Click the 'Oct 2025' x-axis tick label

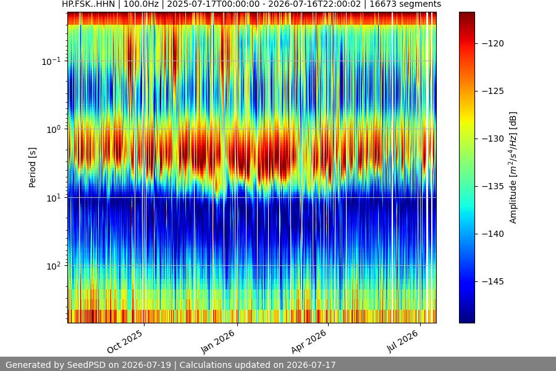[125, 341]
